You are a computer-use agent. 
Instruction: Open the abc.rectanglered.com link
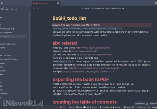click(x=96, y=54)
